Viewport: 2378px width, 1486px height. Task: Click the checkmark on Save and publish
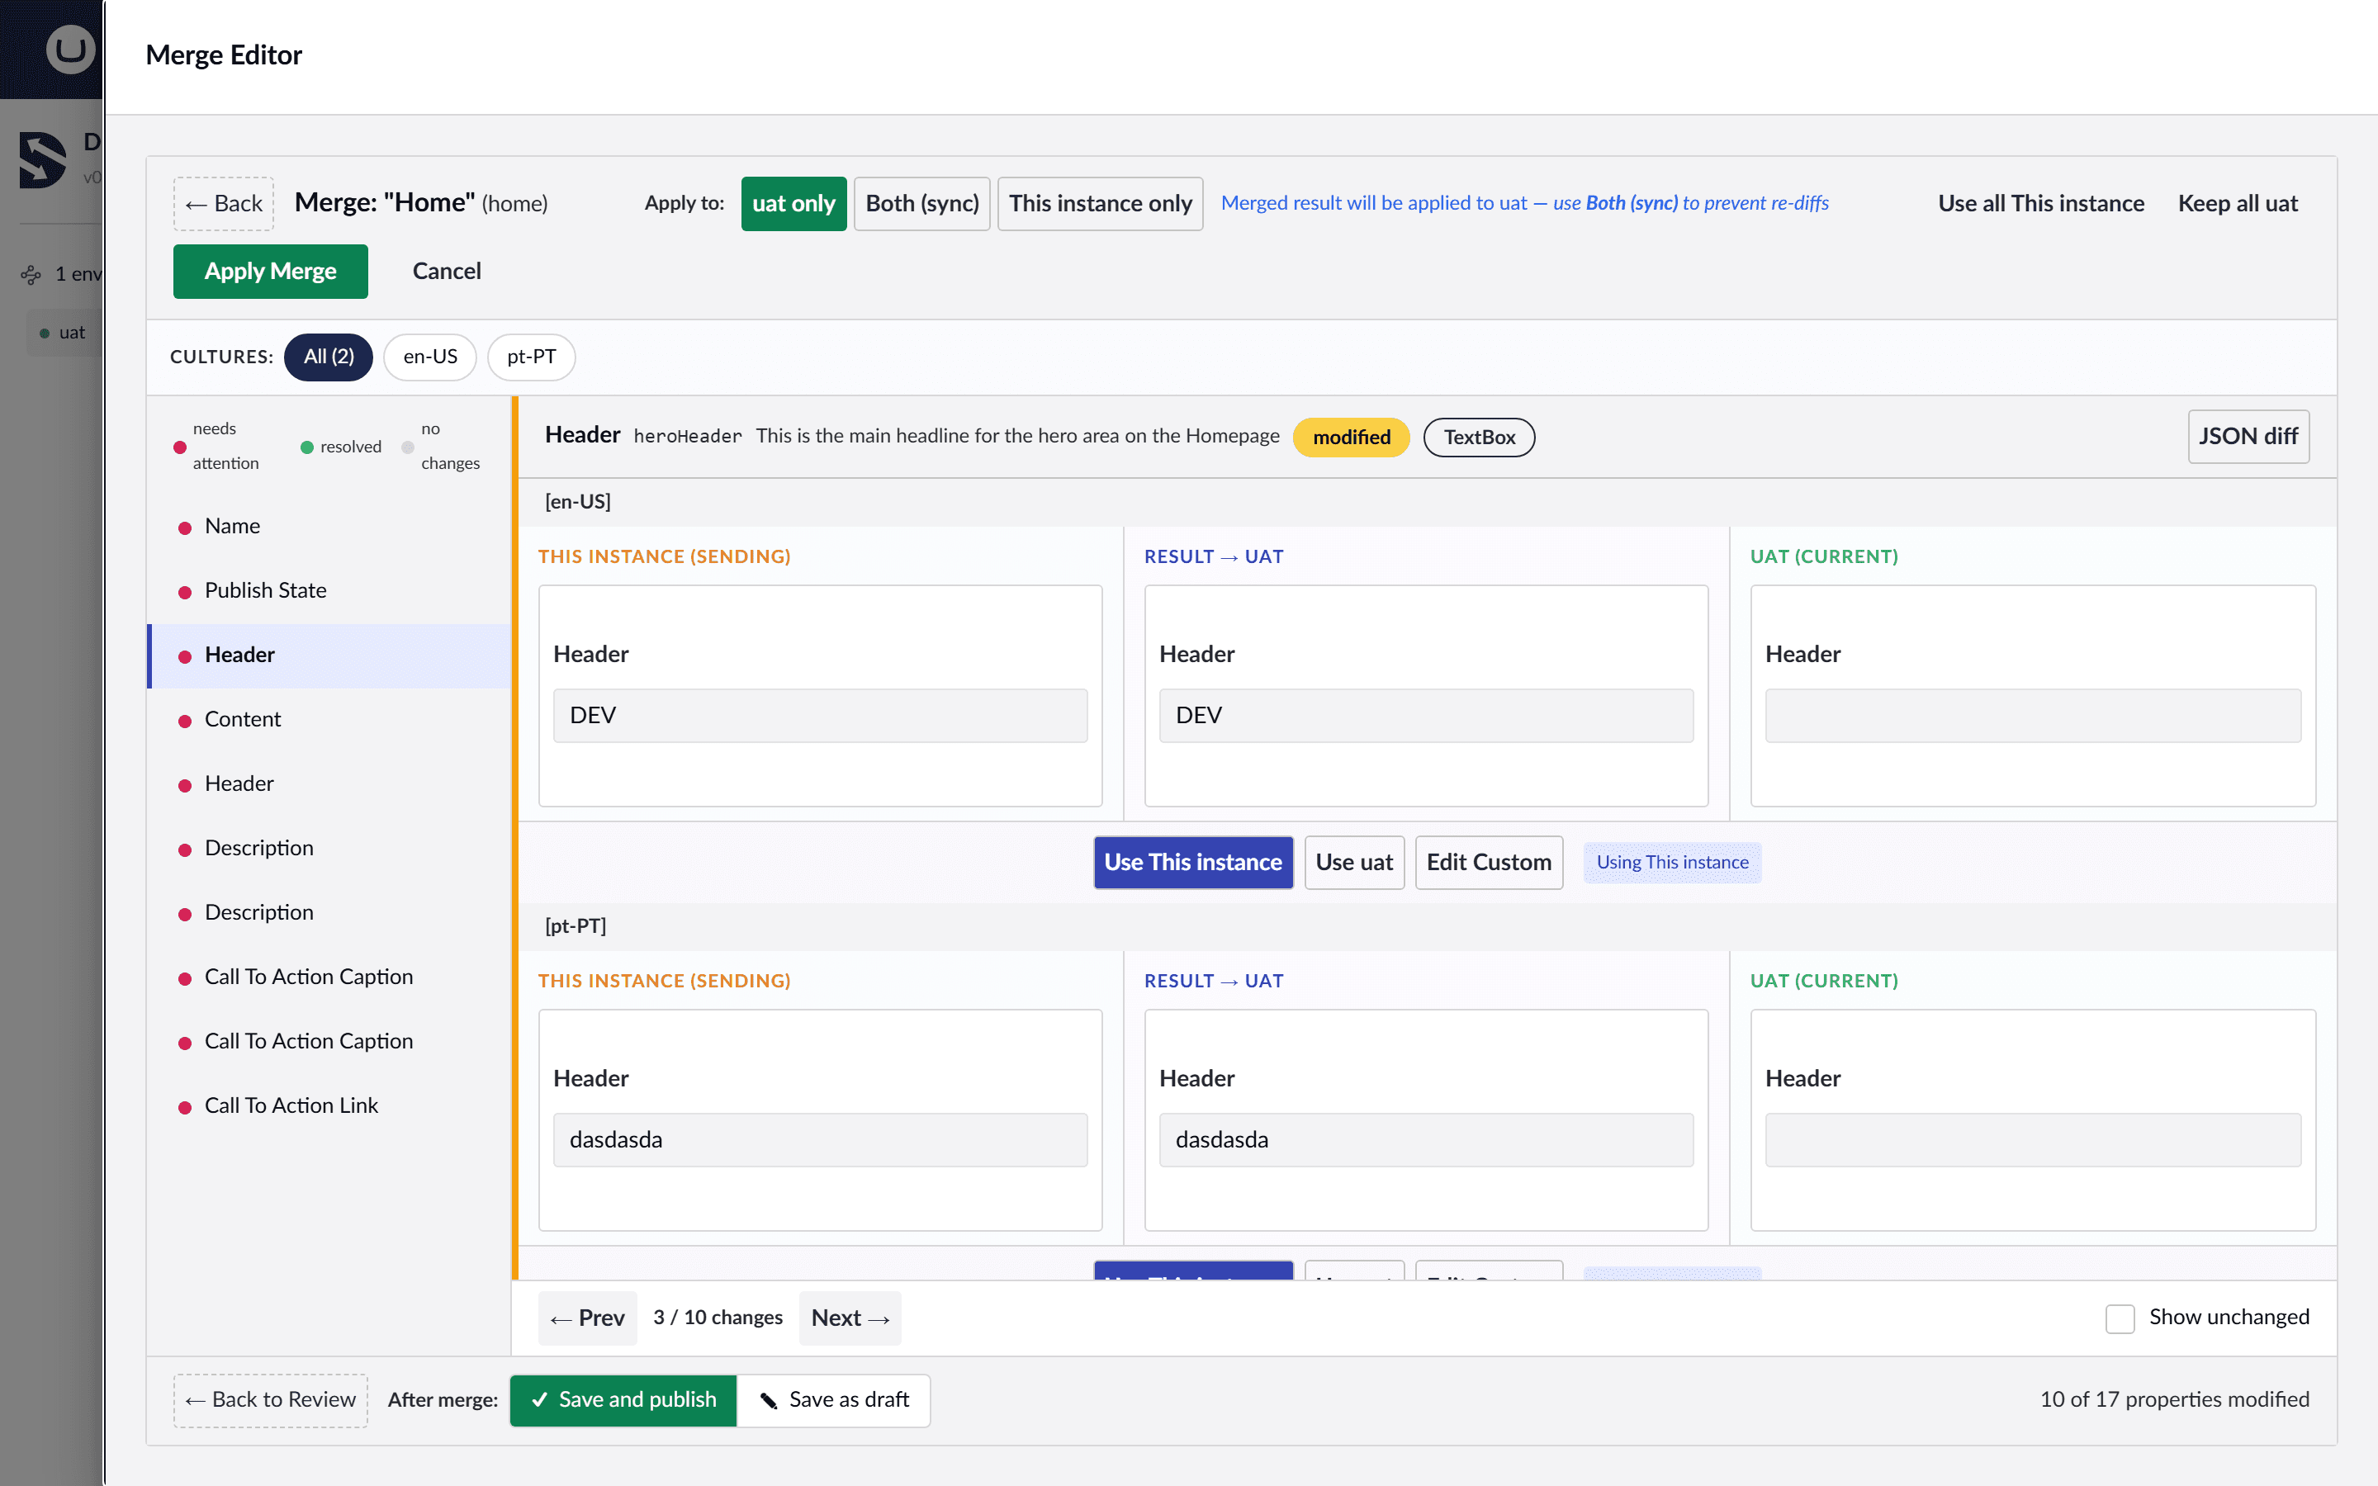[539, 1399]
